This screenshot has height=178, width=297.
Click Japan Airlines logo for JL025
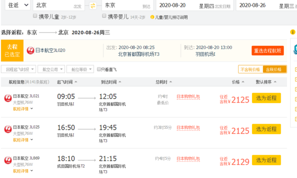click(8, 129)
